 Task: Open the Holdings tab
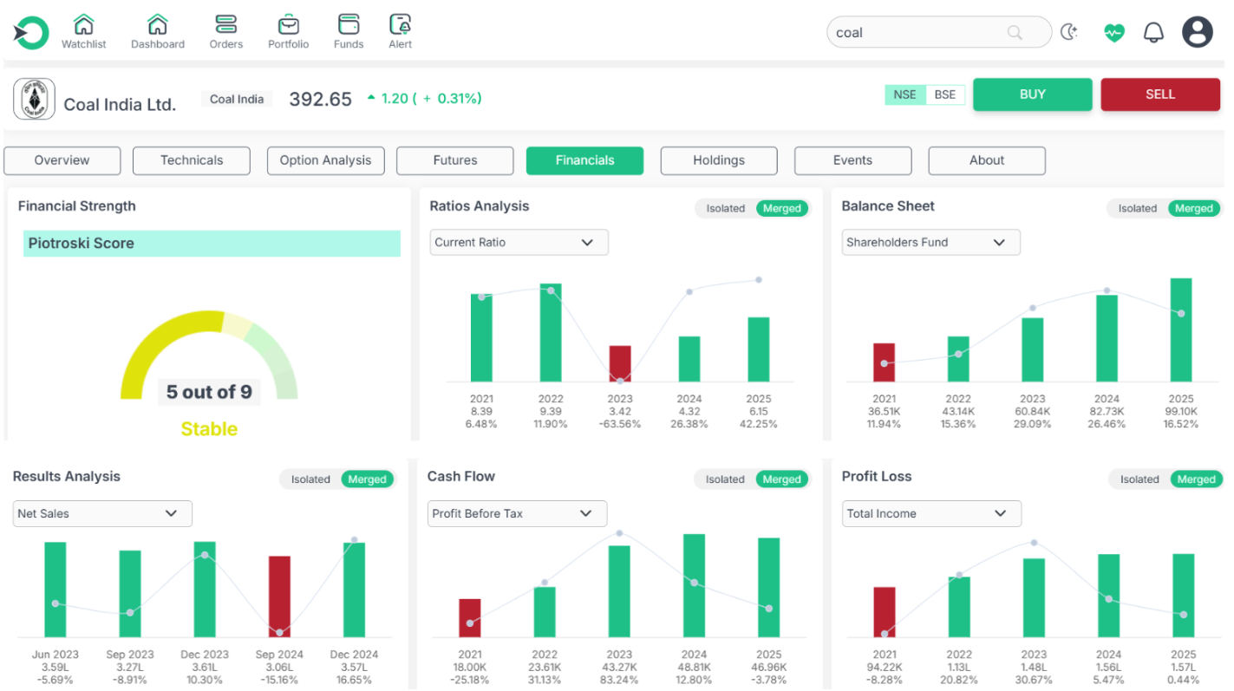pyautogui.click(x=718, y=160)
